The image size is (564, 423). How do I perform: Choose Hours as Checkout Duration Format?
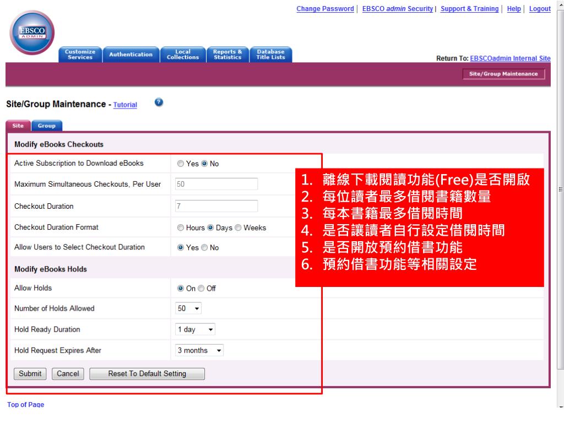(x=181, y=227)
